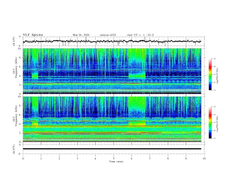Click the 'station=ATH' label
The height and width of the screenshot is (178, 230).
point(108,35)
